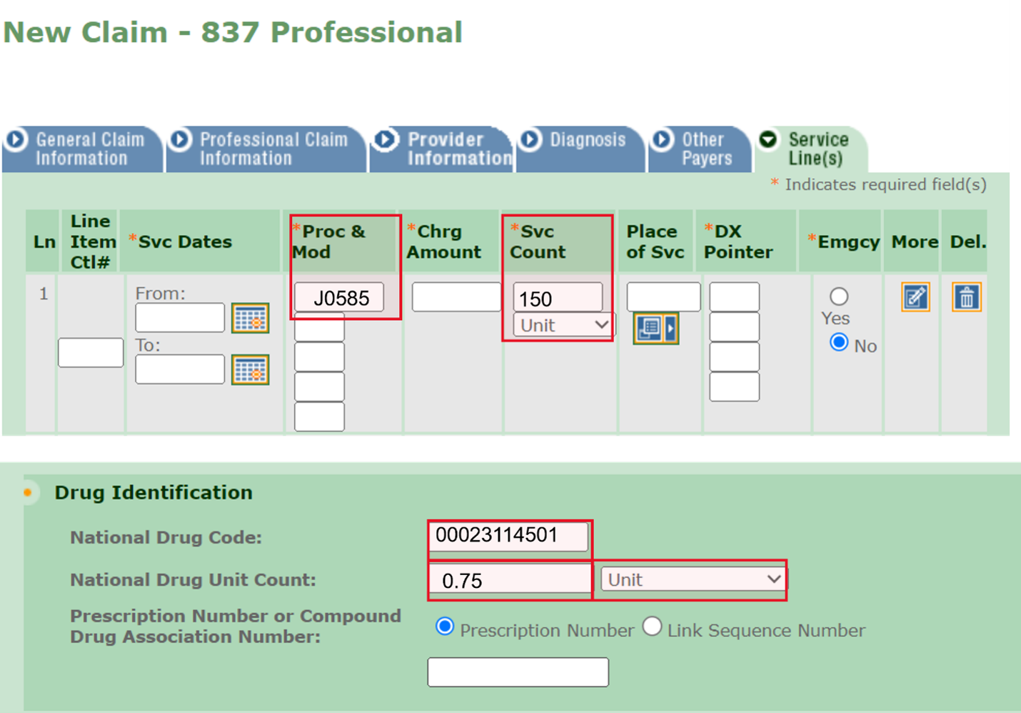Select Emgcy No radio button

tap(839, 342)
